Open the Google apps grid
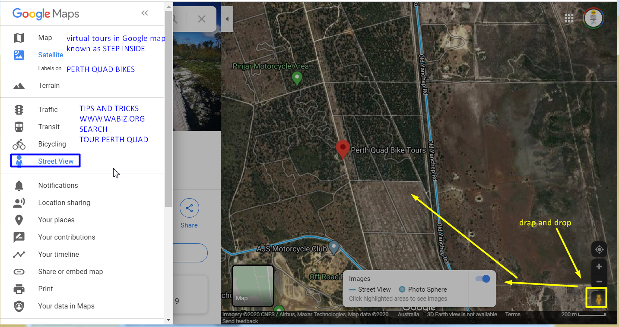 pos(569,18)
